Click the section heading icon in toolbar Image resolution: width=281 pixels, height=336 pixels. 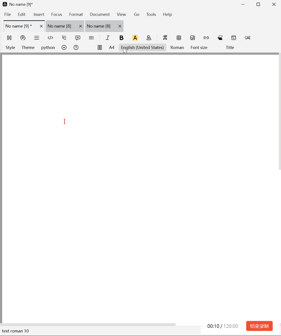9,38
